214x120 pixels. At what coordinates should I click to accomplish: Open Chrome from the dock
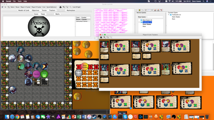[x=17, y=117]
